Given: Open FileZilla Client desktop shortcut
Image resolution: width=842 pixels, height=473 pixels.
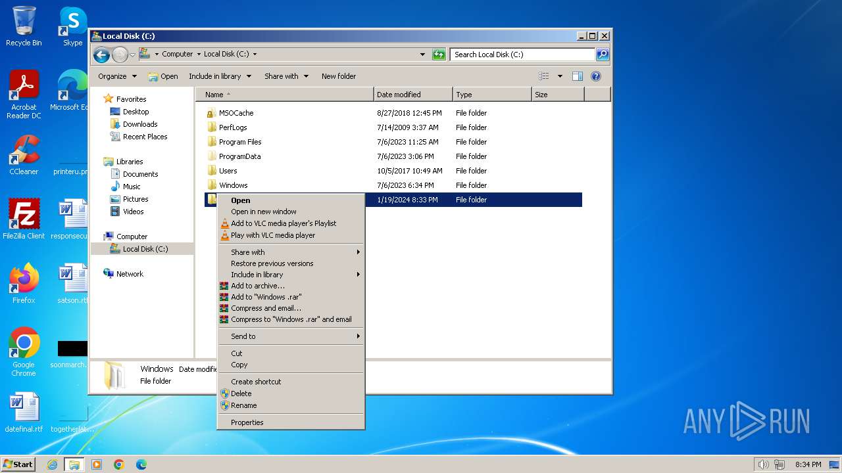Looking at the screenshot, I should (x=24, y=219).
